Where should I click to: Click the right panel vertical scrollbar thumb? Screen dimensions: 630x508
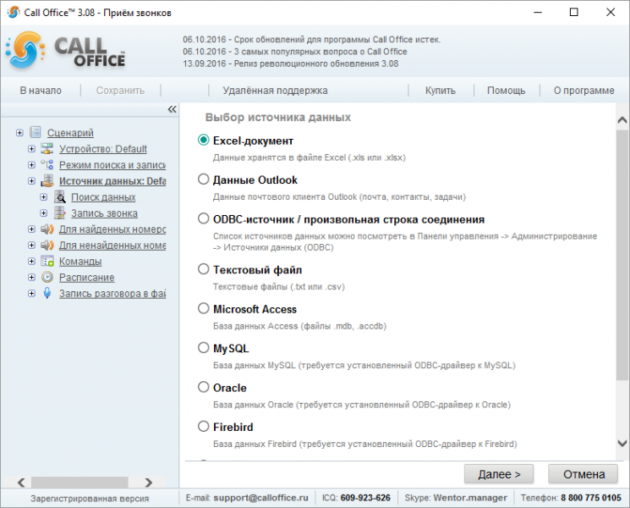pos(622,255)
